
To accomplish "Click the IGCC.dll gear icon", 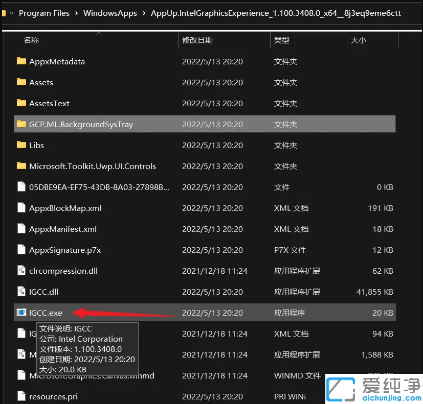I will (x=21, y=292).
